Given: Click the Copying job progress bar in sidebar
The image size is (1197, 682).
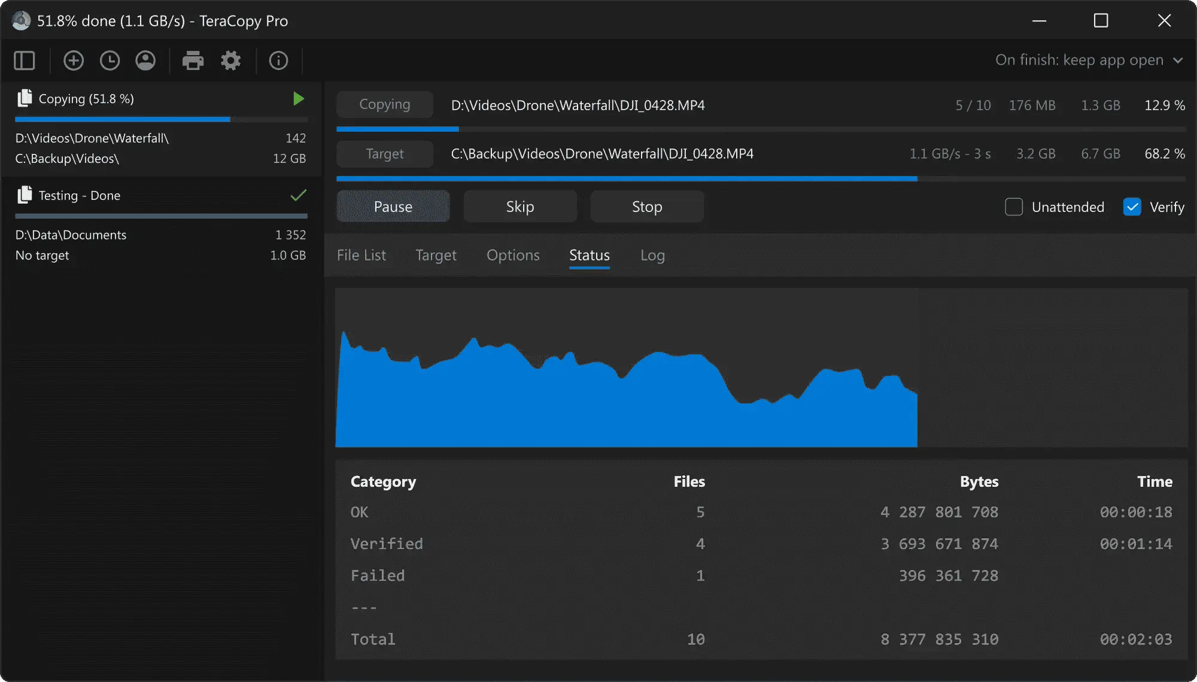Looking at the screenshot, I should pyautogui.click(x=161, y=119).
